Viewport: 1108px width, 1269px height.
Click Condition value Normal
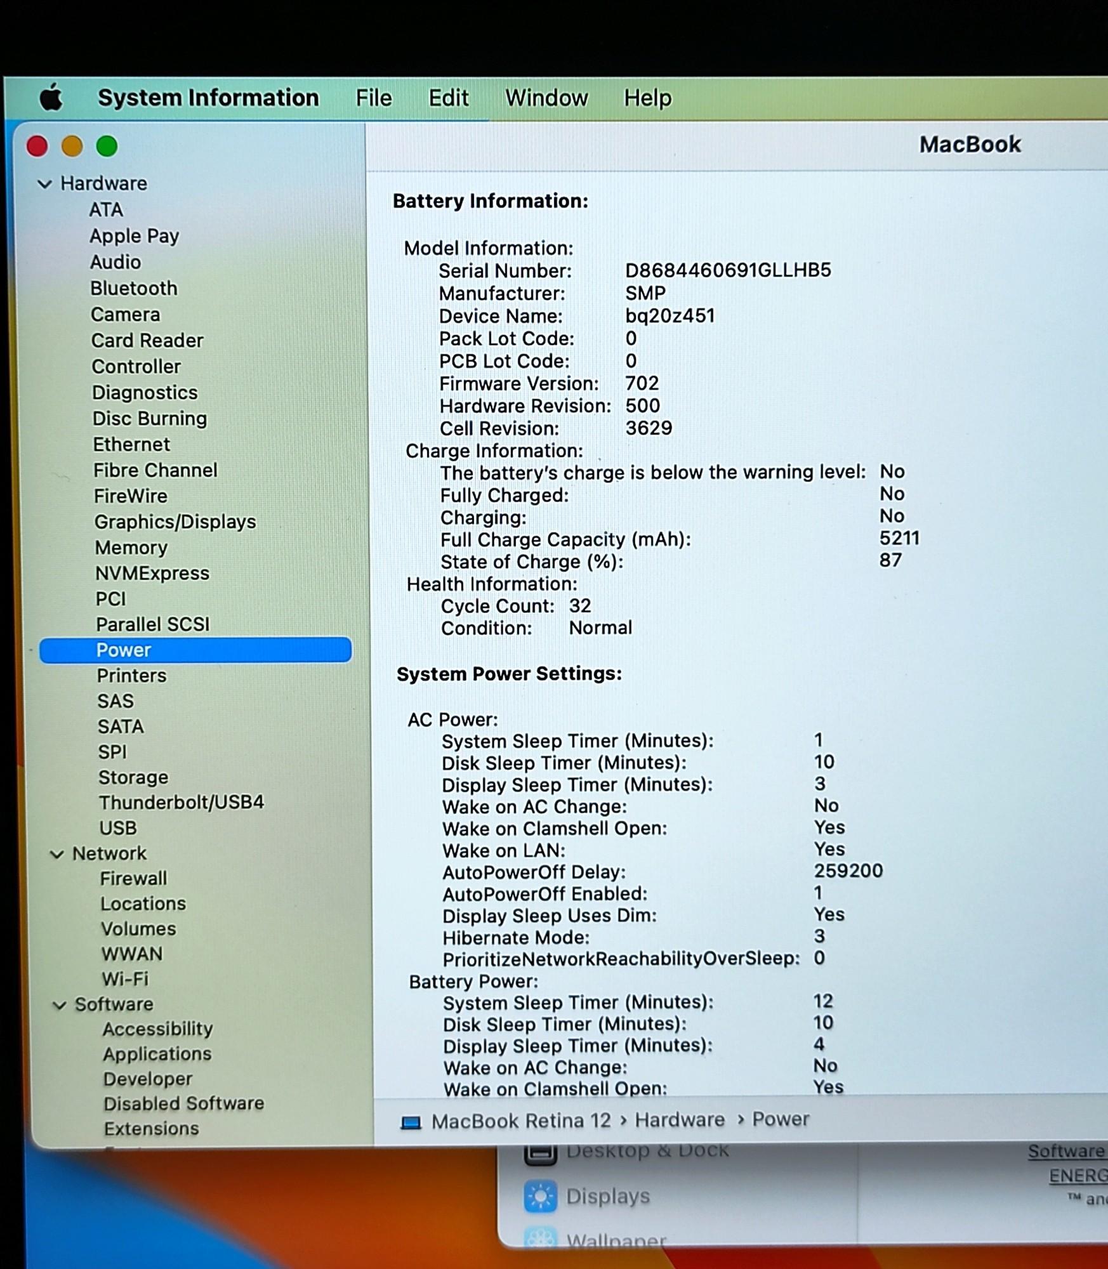point(600,628)
